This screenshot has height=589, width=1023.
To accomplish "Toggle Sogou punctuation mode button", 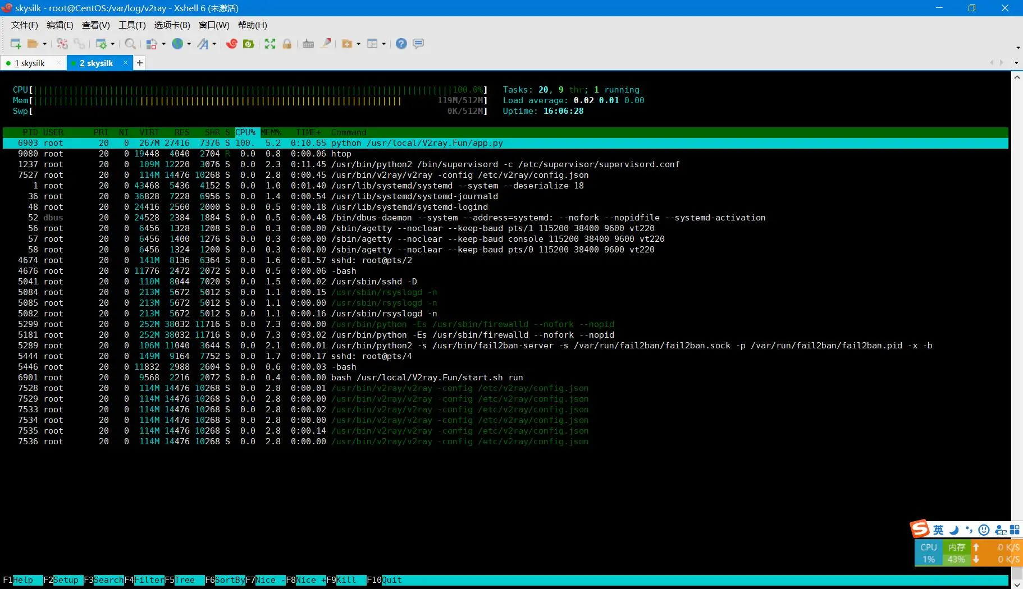I will click(x=969, y=530).
